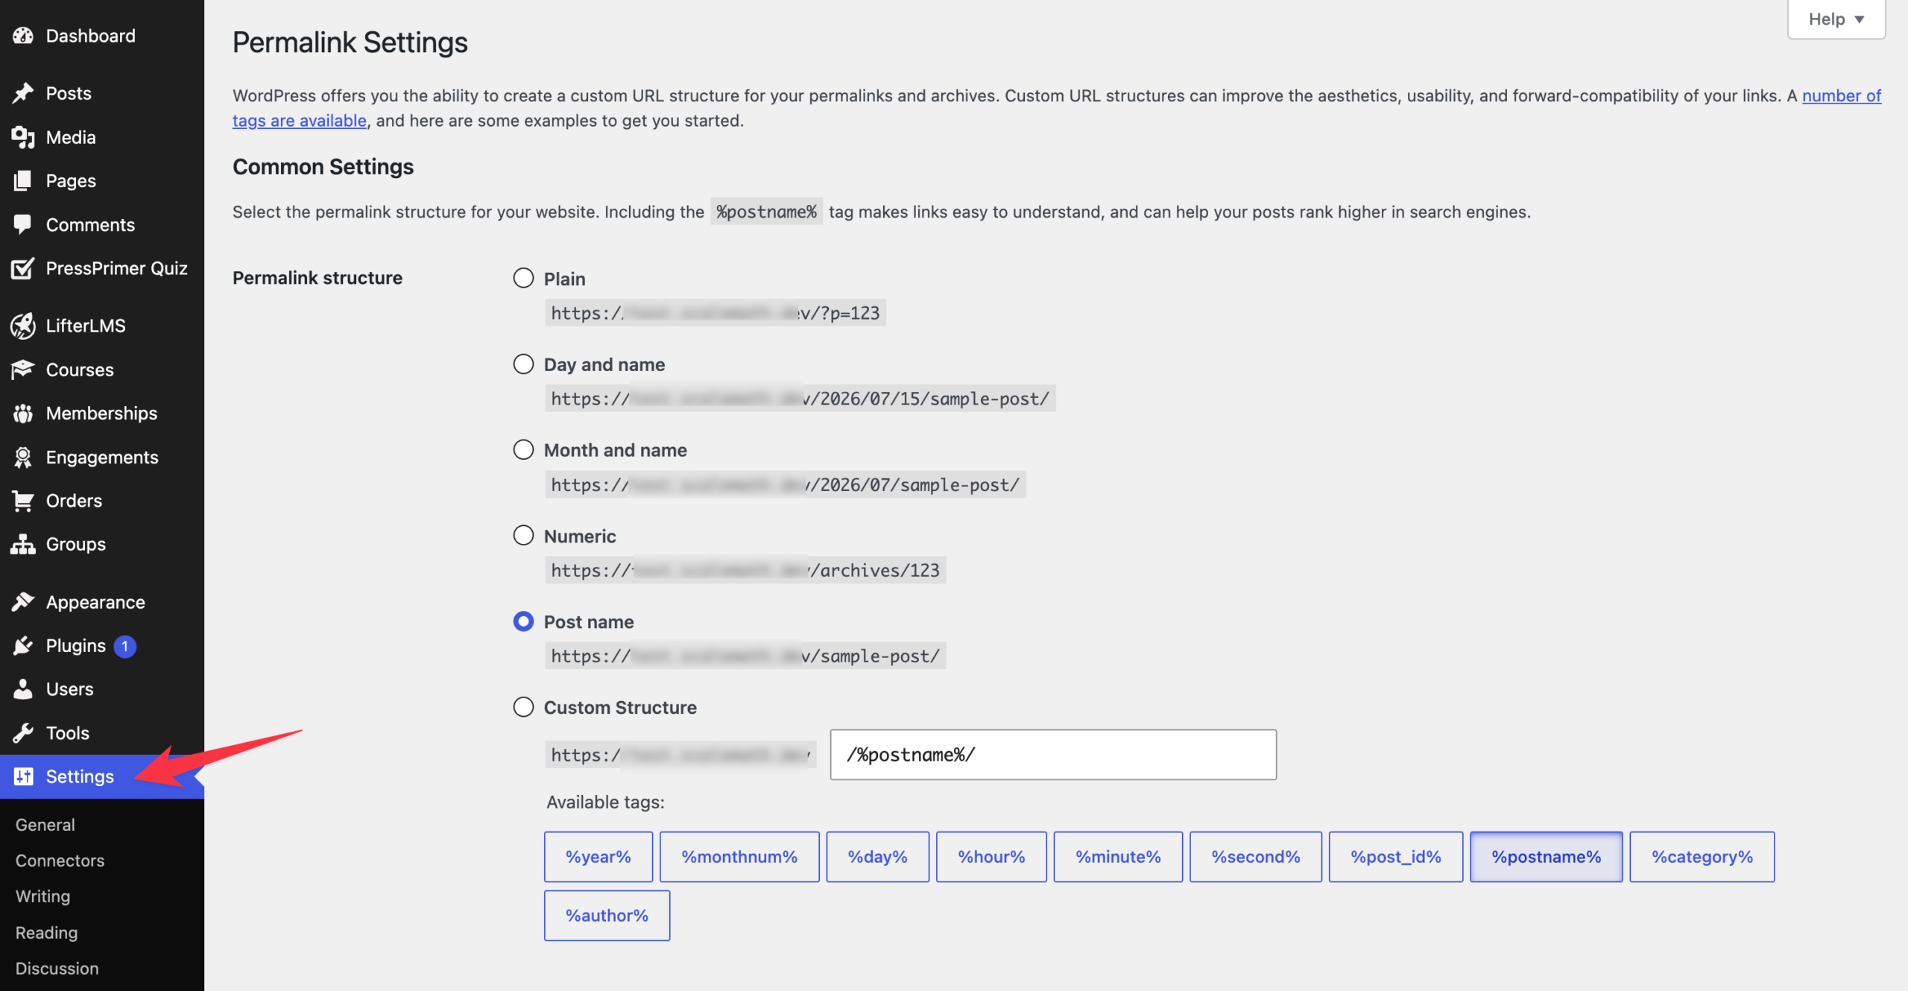The height and width of the screenshot is (991, 1908).
Task: Click the Plain example URL ending ?p=123
Action: click(x=715, y=313)
